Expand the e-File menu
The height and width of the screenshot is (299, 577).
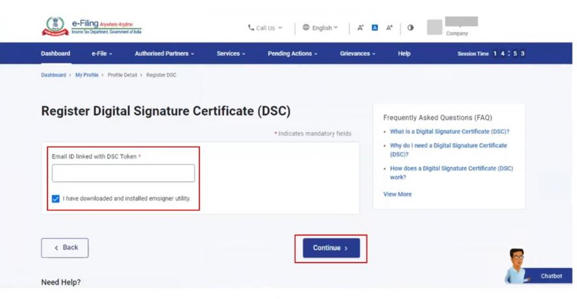(102, 53)
